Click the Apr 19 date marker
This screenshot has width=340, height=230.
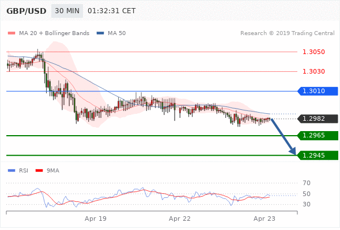tap(96, 218)
